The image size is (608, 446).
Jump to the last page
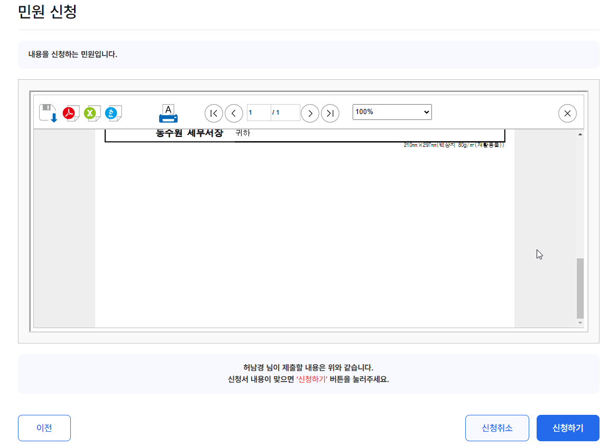[x=330, y=113]
